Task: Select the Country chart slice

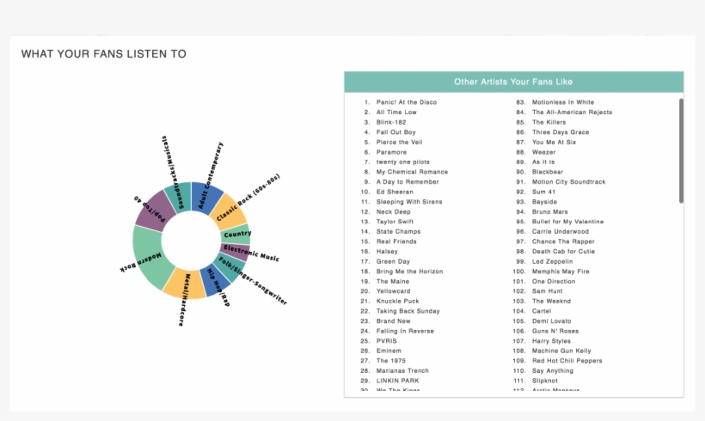Action: click(x=236, y=234)
